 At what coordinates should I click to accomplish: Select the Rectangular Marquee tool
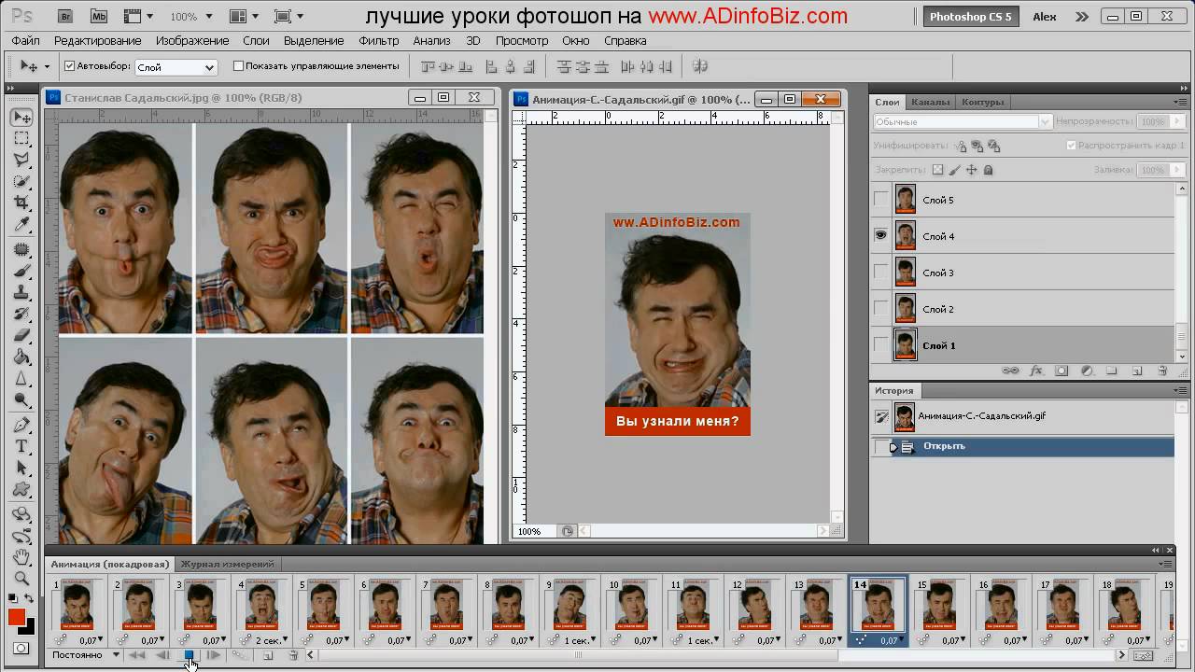click(22, 139)
